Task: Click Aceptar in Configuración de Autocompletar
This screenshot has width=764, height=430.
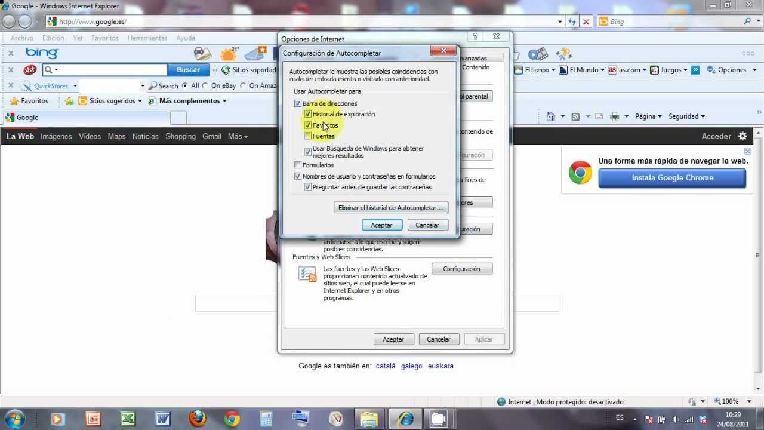Action: pyautogui.click(x=381, y=225)
